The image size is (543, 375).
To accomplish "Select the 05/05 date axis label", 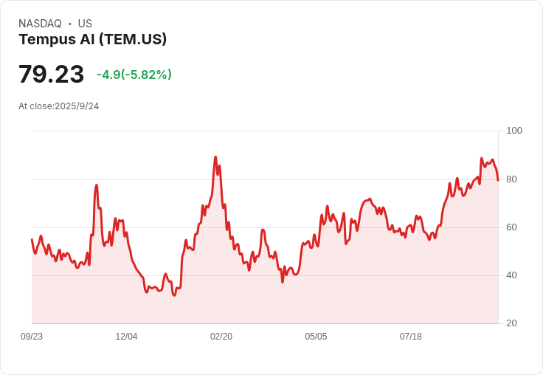I will click(x=316, y=337).
